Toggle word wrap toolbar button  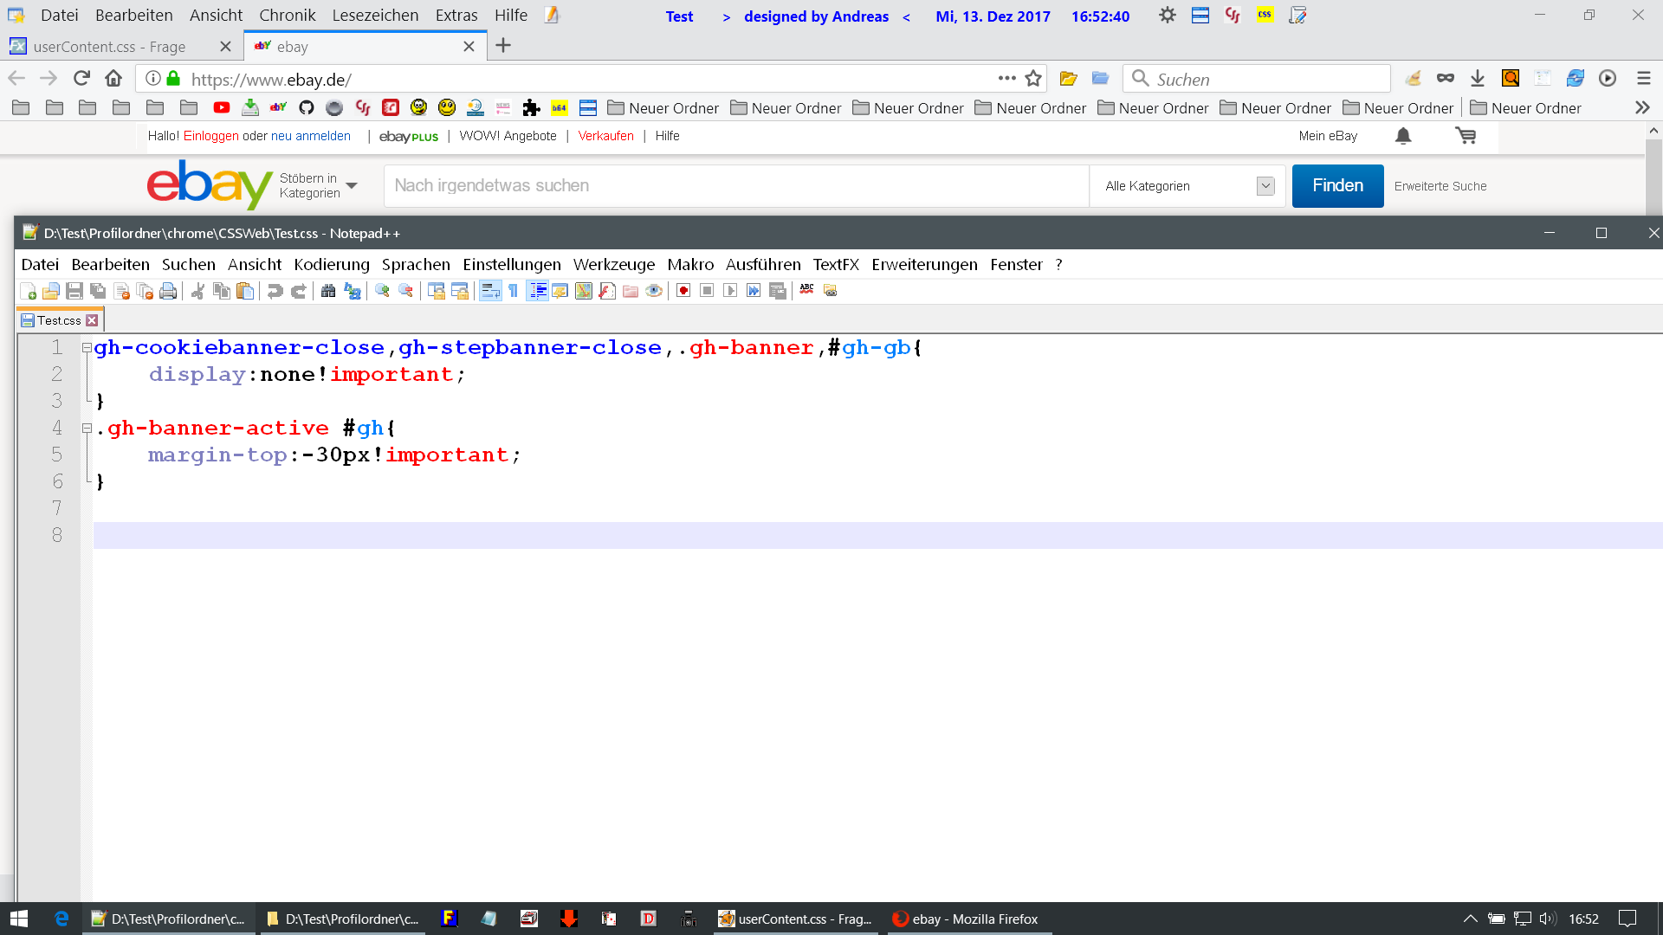click(x=490, y=291)
